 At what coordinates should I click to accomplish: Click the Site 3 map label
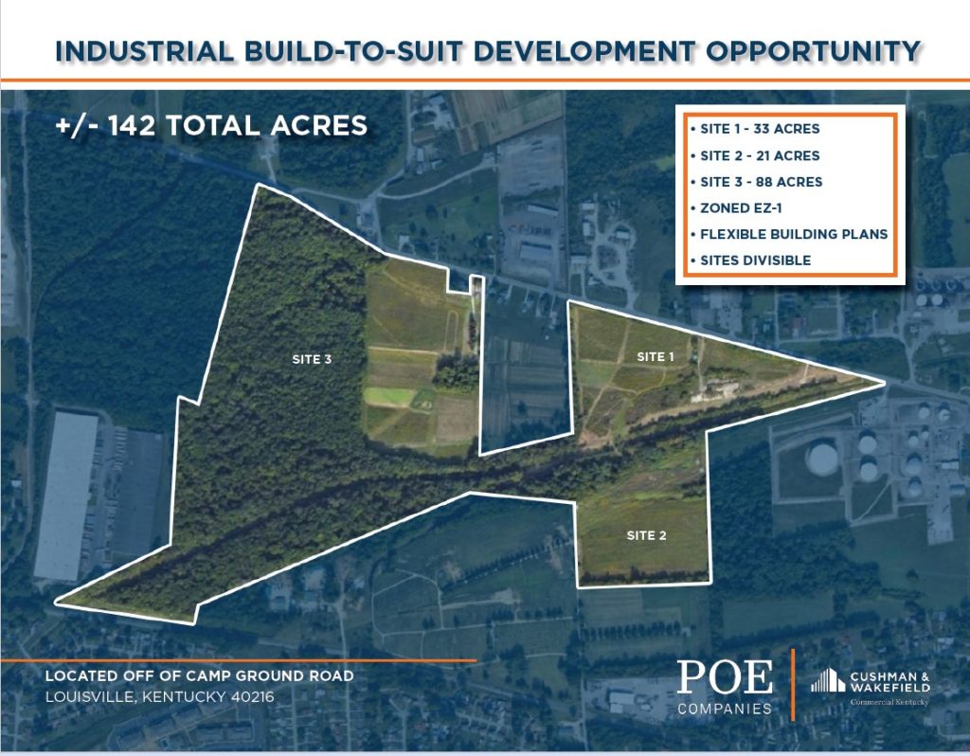312,359
